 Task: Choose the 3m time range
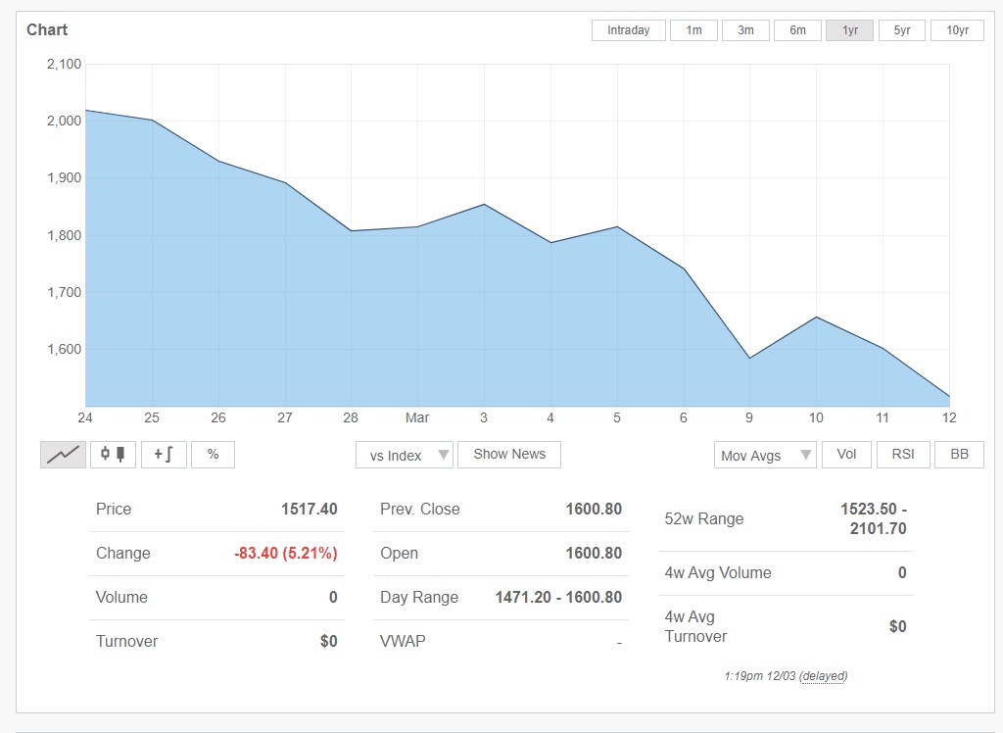745,30
